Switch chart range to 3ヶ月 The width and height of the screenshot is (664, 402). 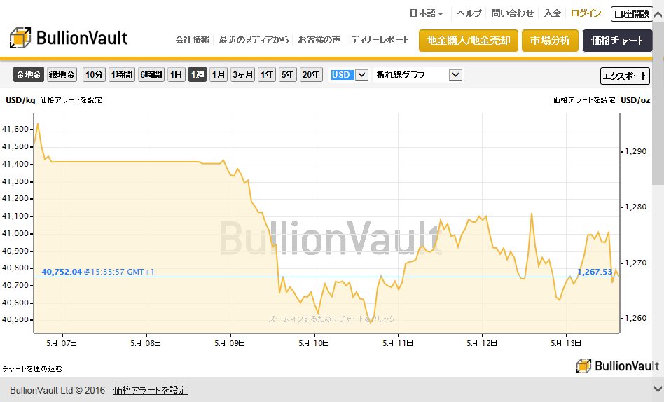click(242, 74)
